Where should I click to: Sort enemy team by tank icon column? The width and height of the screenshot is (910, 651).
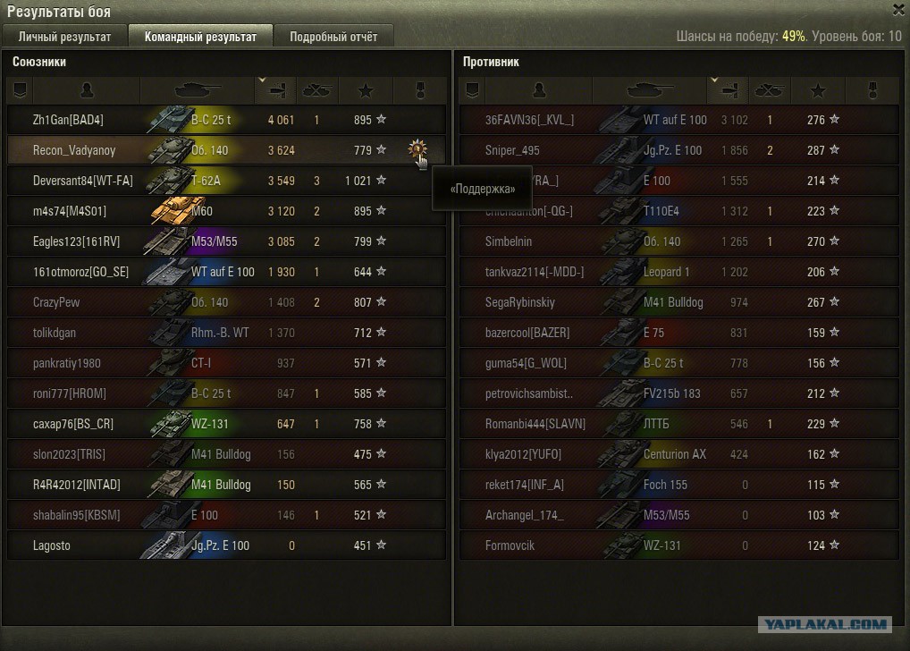(x=649, y=90)
